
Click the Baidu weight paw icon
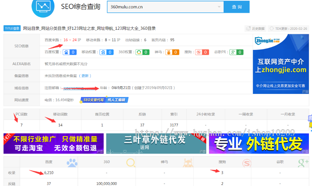[66, 52]
